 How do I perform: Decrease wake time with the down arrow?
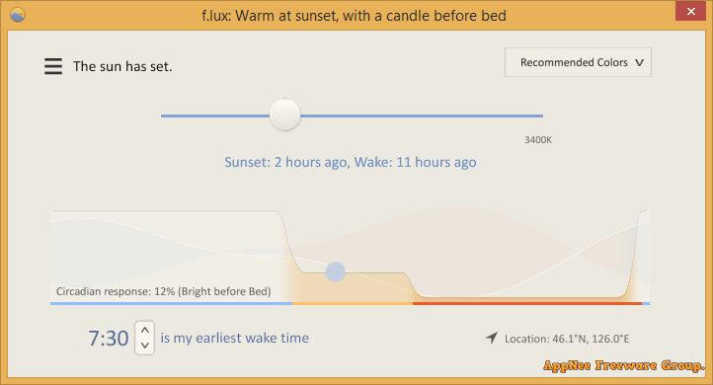(144, 345)
